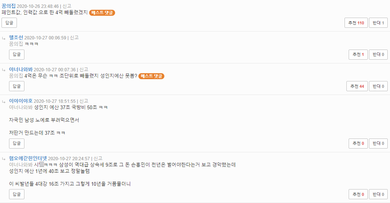The width and height of the screenshot is (390, 203).
Task: Click 답글 under 야너나와봐 comment
Action: [17, 86]
